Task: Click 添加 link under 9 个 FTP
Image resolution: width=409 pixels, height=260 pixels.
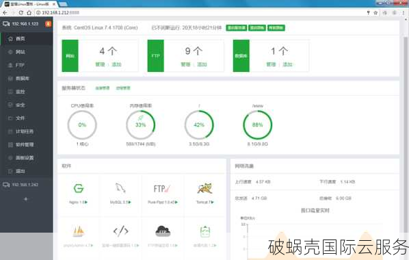Action: click(x=202, y=64)
